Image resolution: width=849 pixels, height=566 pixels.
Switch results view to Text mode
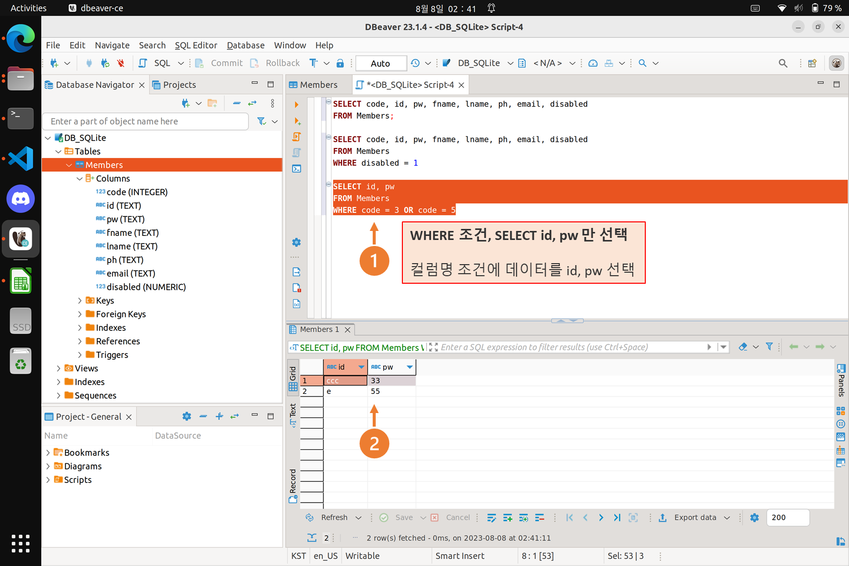pos(293,416)
